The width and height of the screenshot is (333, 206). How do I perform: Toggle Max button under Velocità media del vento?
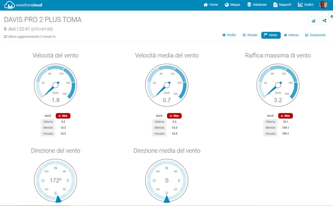coord(174,116)
